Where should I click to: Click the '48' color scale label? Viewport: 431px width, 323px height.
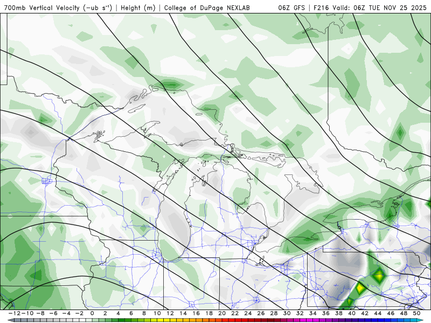point(404,313)
